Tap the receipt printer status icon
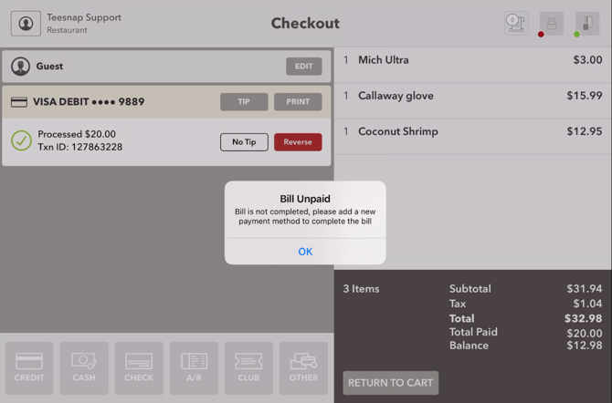The image size is (612, 403). coord(552,24)
